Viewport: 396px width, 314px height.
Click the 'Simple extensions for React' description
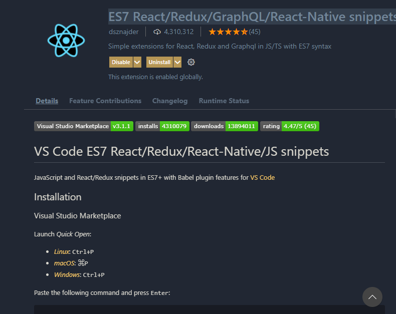tap(220, 47)
